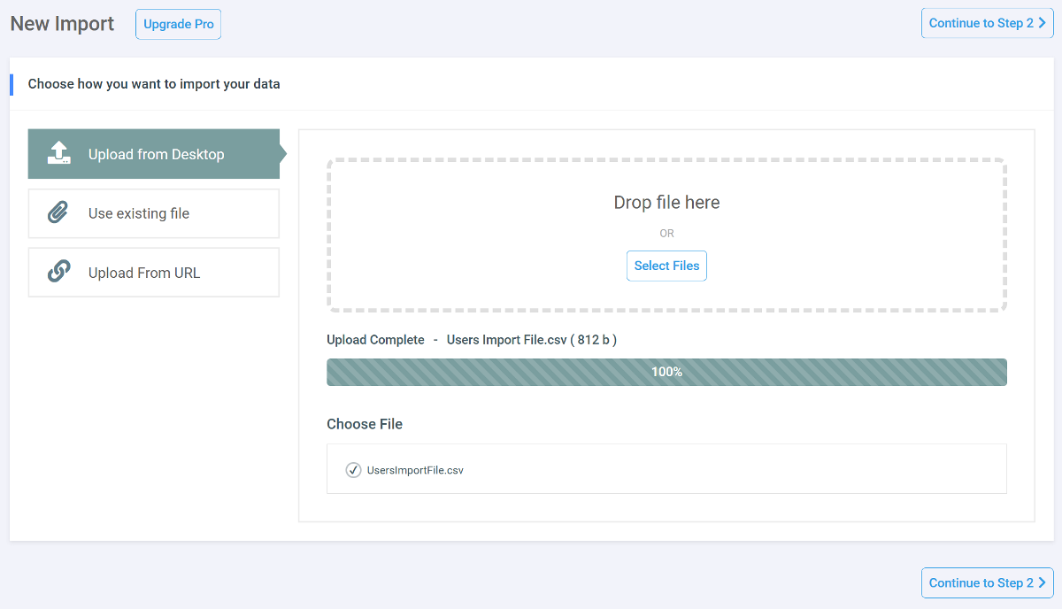Switch to the Upload From URL tab
Image resolution: width=1062 pixels, height=609 pixels.
pyautogui.click(x=153, y=272)
